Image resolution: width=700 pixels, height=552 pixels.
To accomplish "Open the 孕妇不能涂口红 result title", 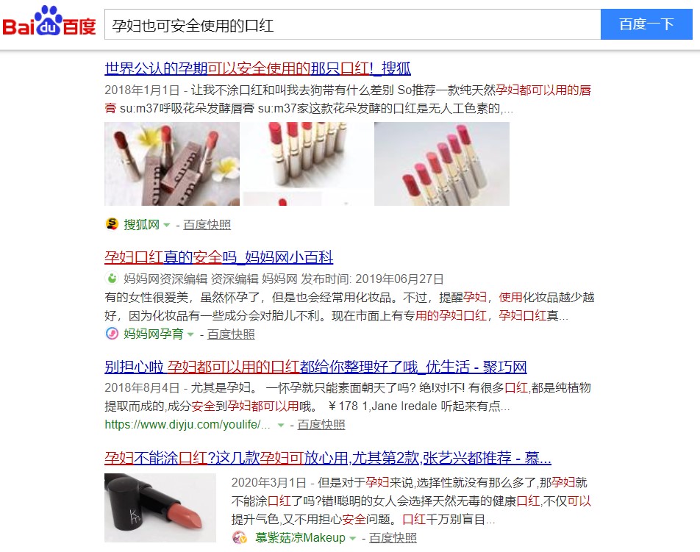I will point(328,458).
